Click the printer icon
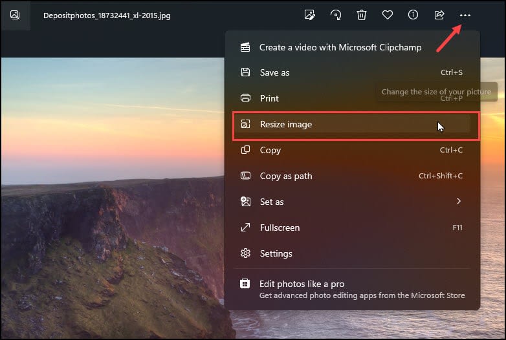 pos(245,98)
